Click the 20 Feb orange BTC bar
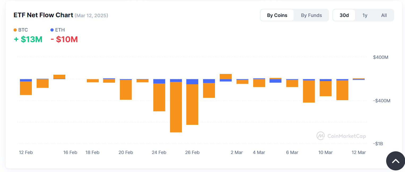This screenshot has height=172, width=405. (x=126, y=90)
